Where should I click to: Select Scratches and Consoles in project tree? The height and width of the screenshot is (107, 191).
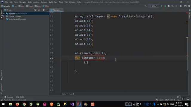click(17, 19)
